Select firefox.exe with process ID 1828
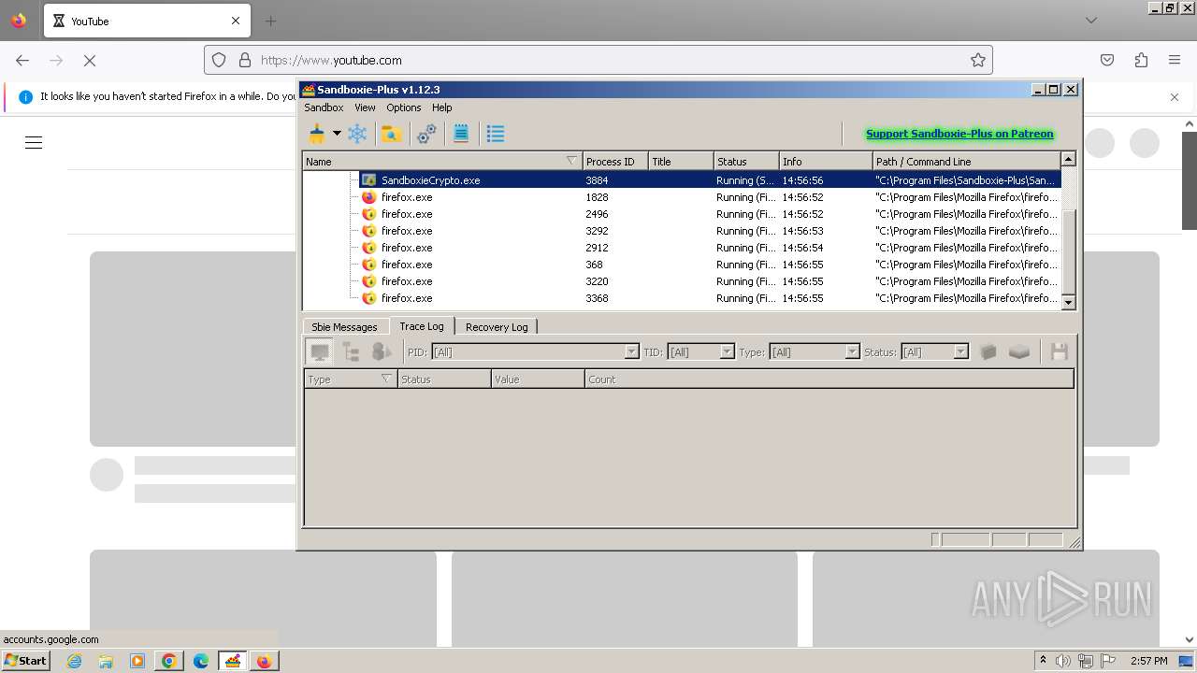 click(682, 197)
